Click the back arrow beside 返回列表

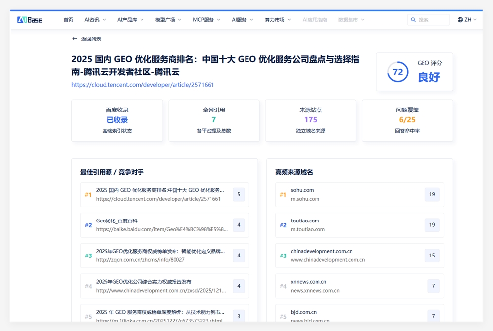click(x=74, y=38)
